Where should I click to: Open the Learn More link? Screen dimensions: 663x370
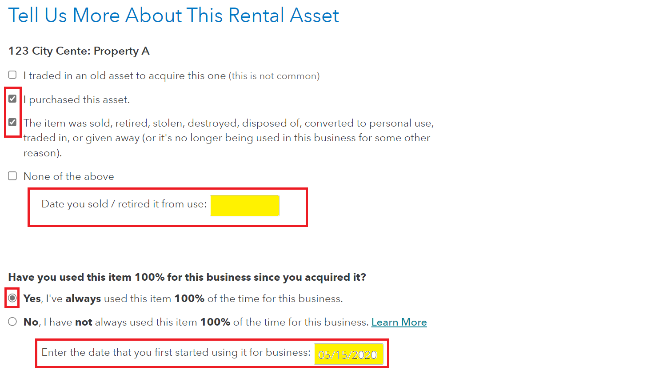(399, 322)
